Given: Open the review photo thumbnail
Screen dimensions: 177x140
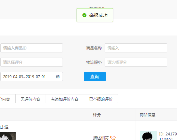Looking at the screenshot, I should 8,136.
